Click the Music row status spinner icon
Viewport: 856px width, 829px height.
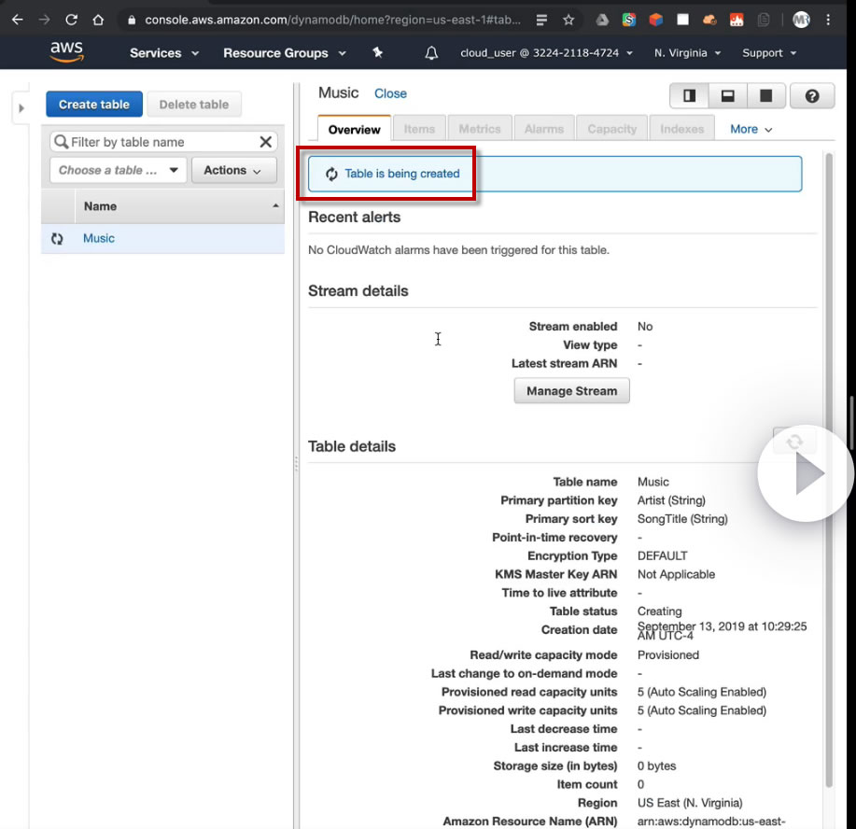click(57, 239)
